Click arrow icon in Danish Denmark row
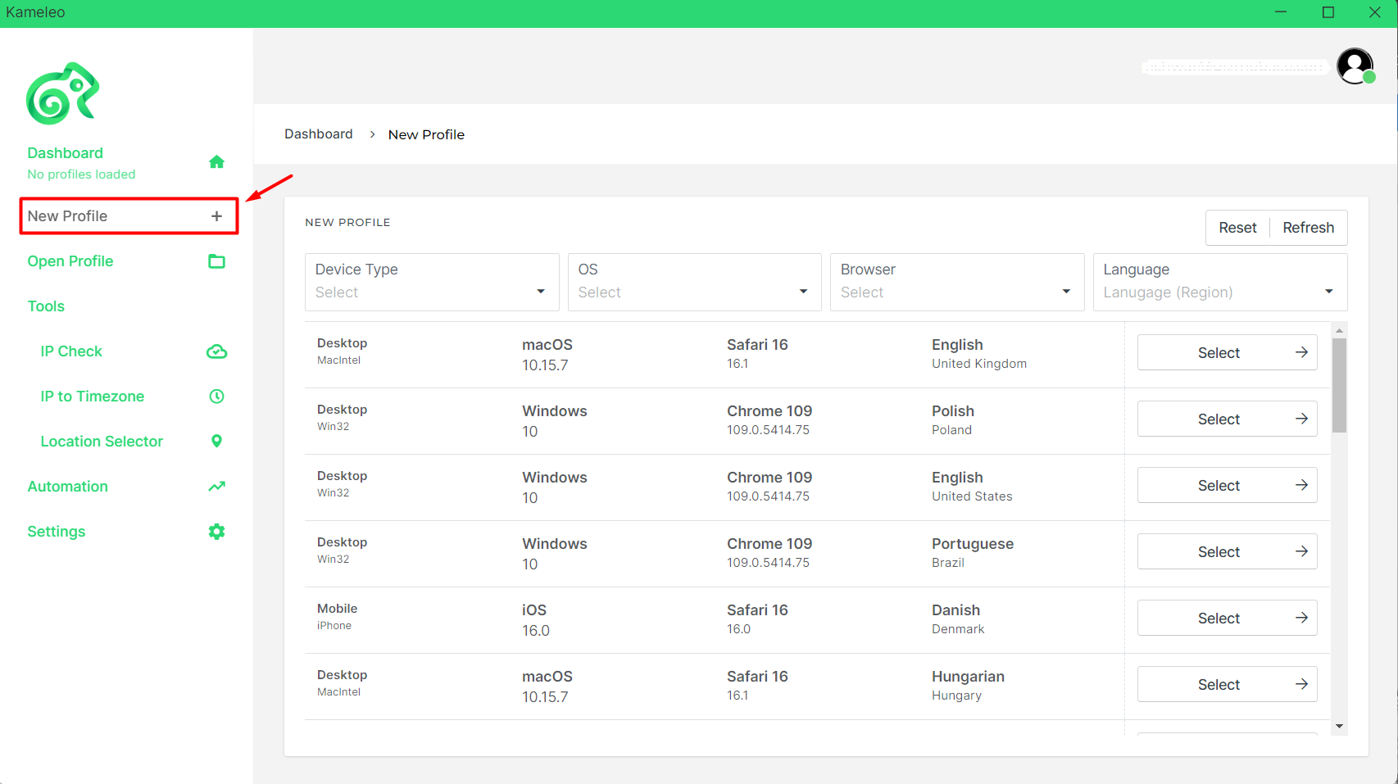The image size is (1398, 784). pos(1301,618)
